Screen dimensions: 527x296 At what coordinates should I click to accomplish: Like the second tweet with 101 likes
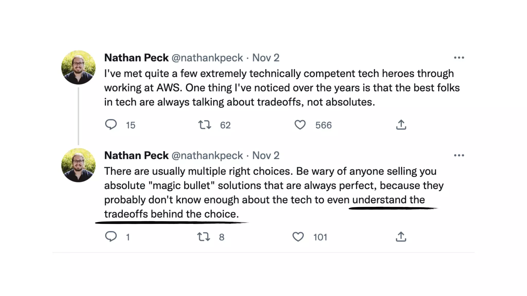coord(298,237)
